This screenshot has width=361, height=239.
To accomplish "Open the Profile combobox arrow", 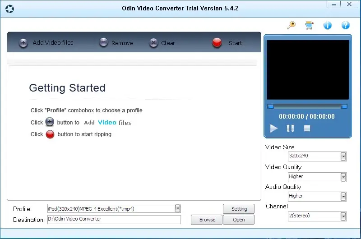I will tap(177, 208).
